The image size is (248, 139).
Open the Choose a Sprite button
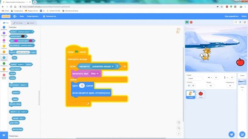pyautogui.click(x=232, y=134)
